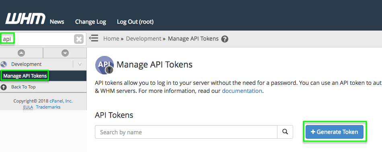Clear the sidebar search with the X icon
The image size is (382, 152).
tap(79, 39)
